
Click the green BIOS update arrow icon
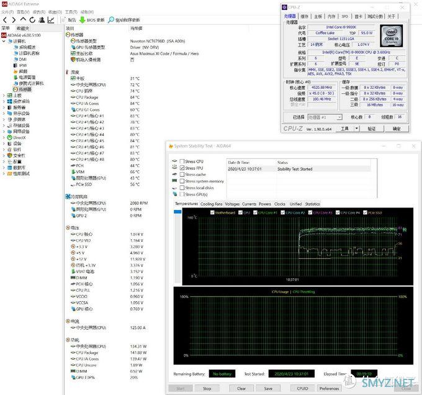pyautogui.click(x=82, y=20)
